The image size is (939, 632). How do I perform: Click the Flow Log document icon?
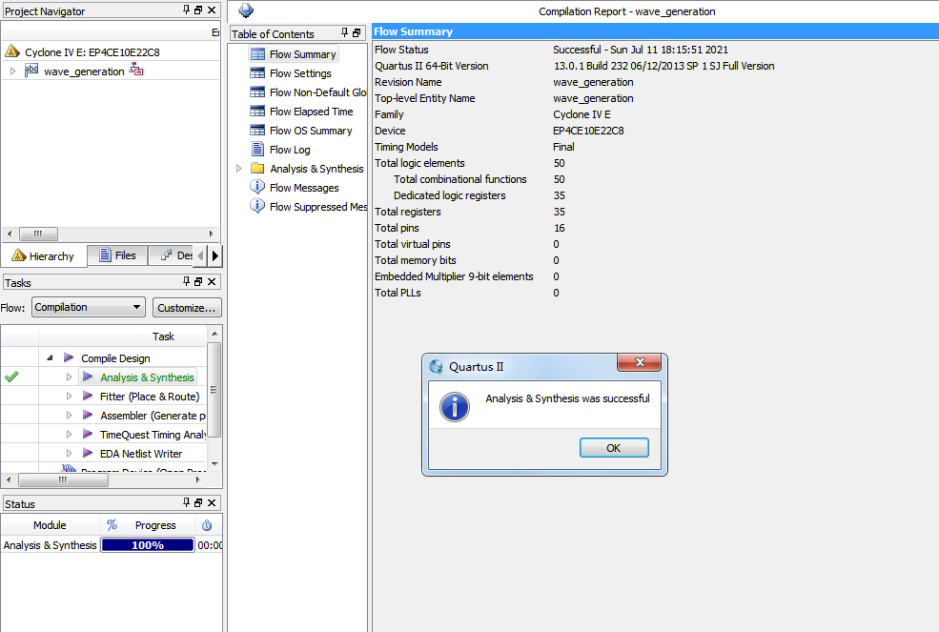[x=257, y=149]
